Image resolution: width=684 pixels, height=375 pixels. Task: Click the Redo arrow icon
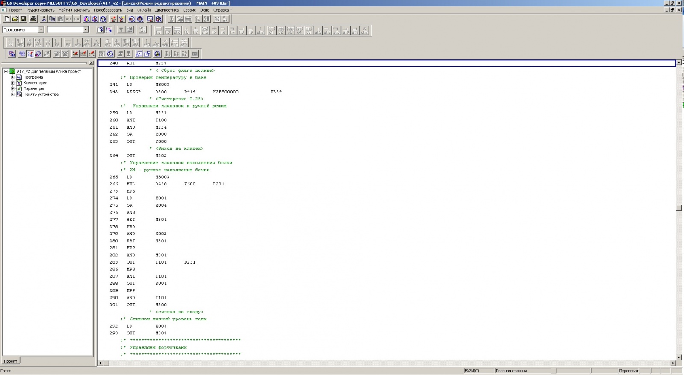tap(77, 19)
